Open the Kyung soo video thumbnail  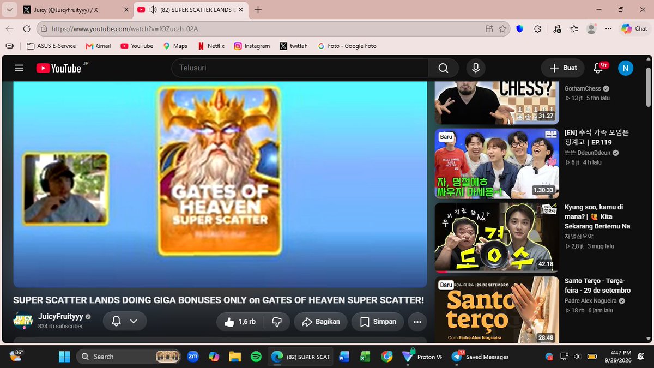[496, 237]
